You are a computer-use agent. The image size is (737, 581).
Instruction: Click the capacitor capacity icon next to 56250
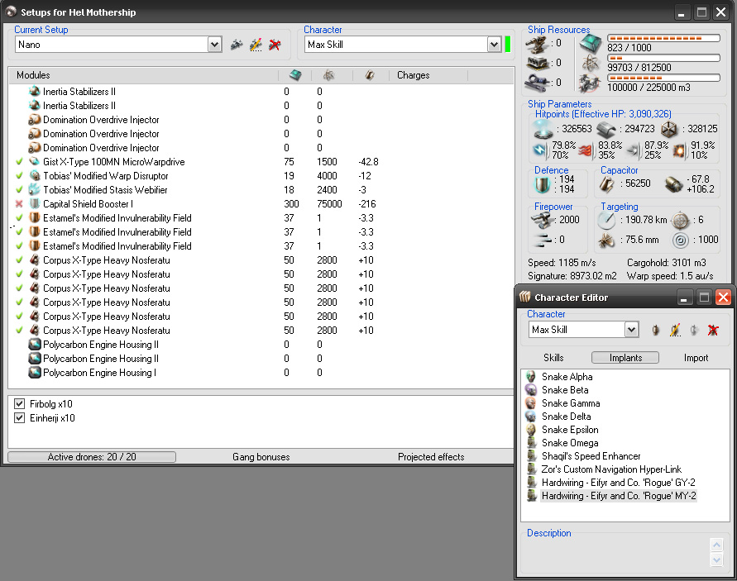pyautogui.click(x=607, y=184)
